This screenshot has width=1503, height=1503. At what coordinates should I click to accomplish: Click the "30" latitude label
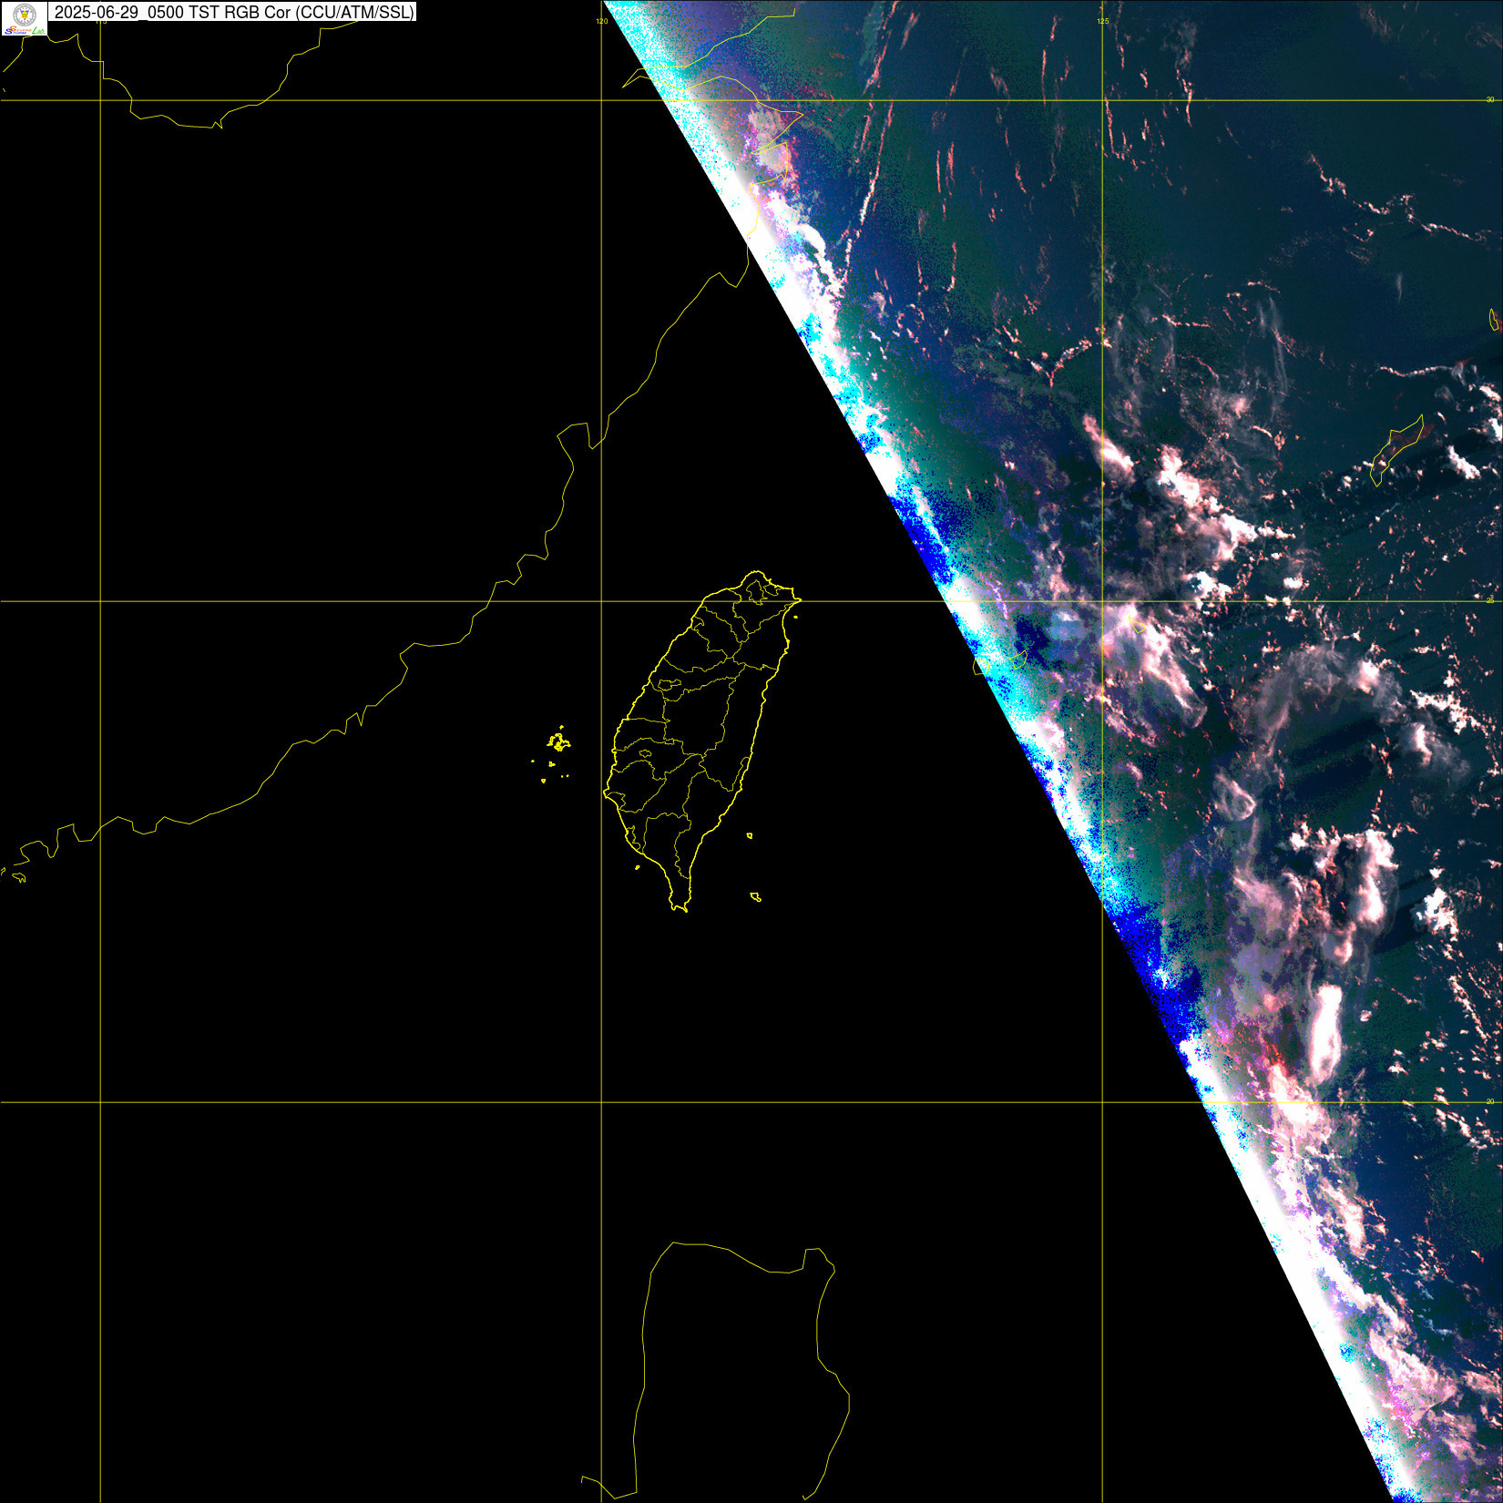pyautogui.click(x=1490, y=99)
